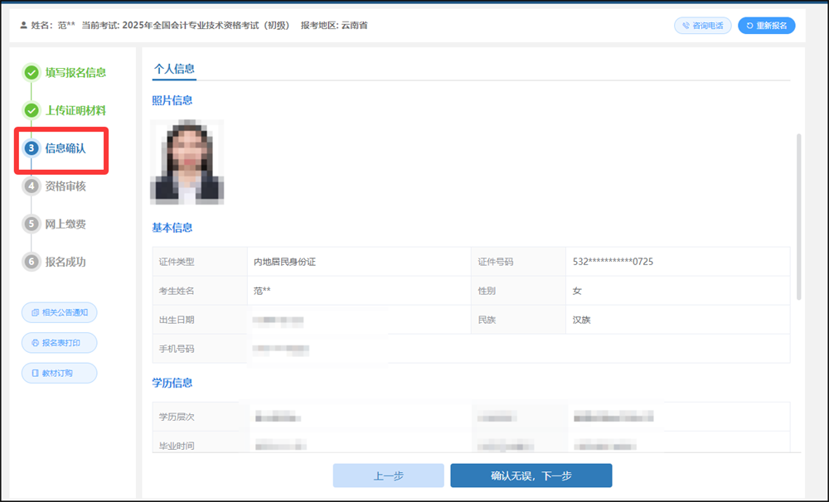Click the step 4 circle 资格审核

(x=32, y=186)
